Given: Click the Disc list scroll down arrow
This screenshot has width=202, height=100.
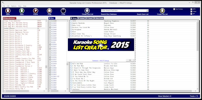Looking at the screenshot, I should coord(67,89).
